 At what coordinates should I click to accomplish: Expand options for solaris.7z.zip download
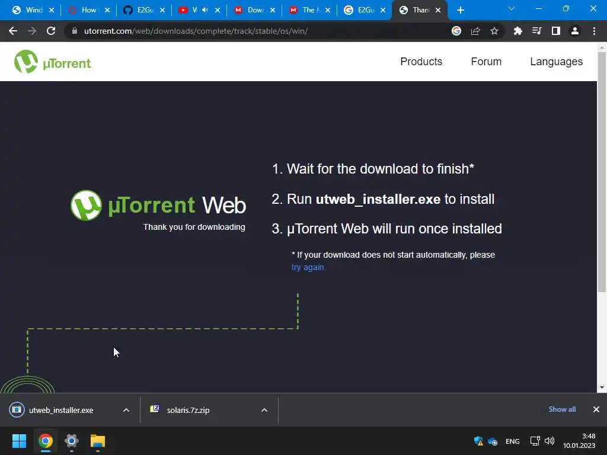264,410
